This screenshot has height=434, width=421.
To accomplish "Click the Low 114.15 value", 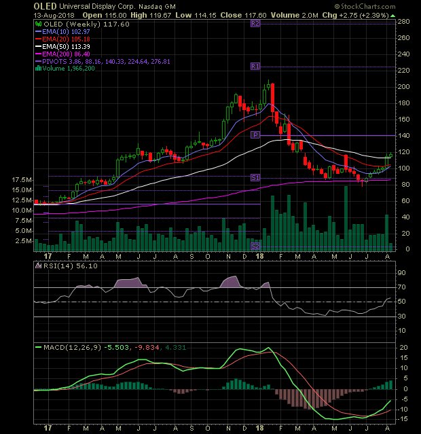I will coord(196,16).
